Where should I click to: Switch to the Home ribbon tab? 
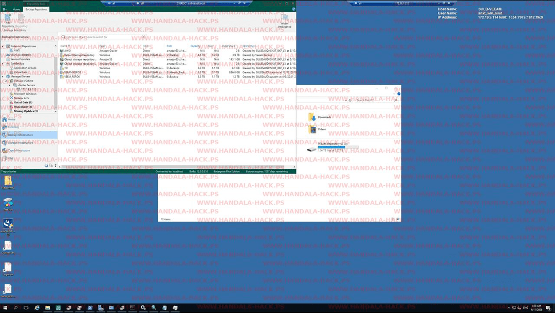click(x=16, y=9)
